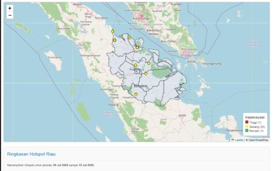Screen dimensions: 274x171
Task: Click the "Ringkasan Hotspot Riau" heading
Action: (31, 154)
